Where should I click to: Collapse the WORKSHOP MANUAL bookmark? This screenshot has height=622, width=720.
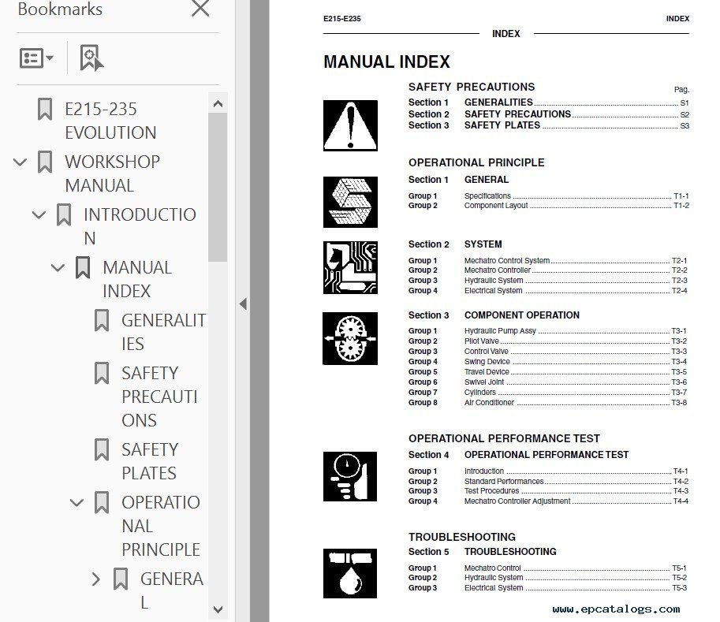pos(20,162)
